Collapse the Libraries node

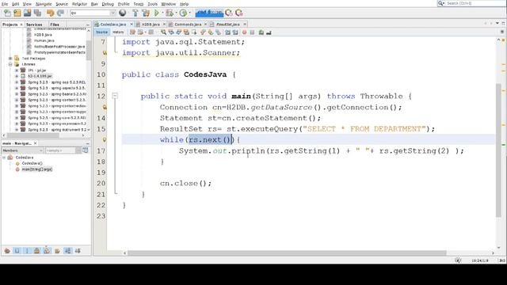pyautogui.click(x=10, y=64)
